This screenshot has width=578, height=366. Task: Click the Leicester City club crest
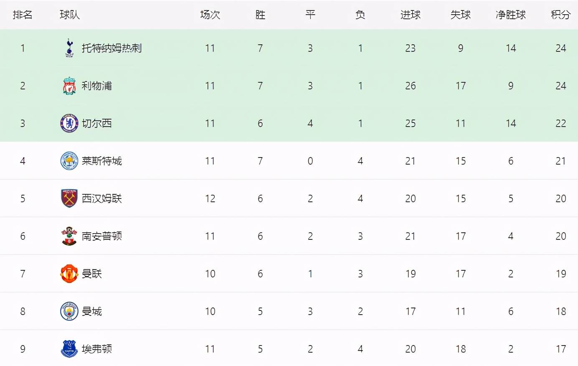tap(69, 161)
